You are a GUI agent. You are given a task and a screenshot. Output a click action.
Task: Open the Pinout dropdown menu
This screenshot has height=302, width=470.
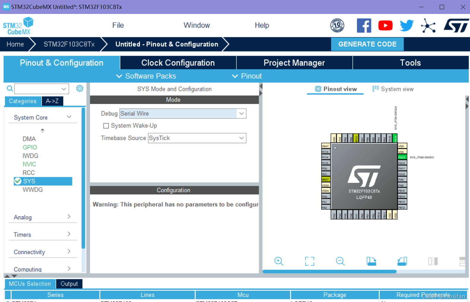(x=247, y=76)
